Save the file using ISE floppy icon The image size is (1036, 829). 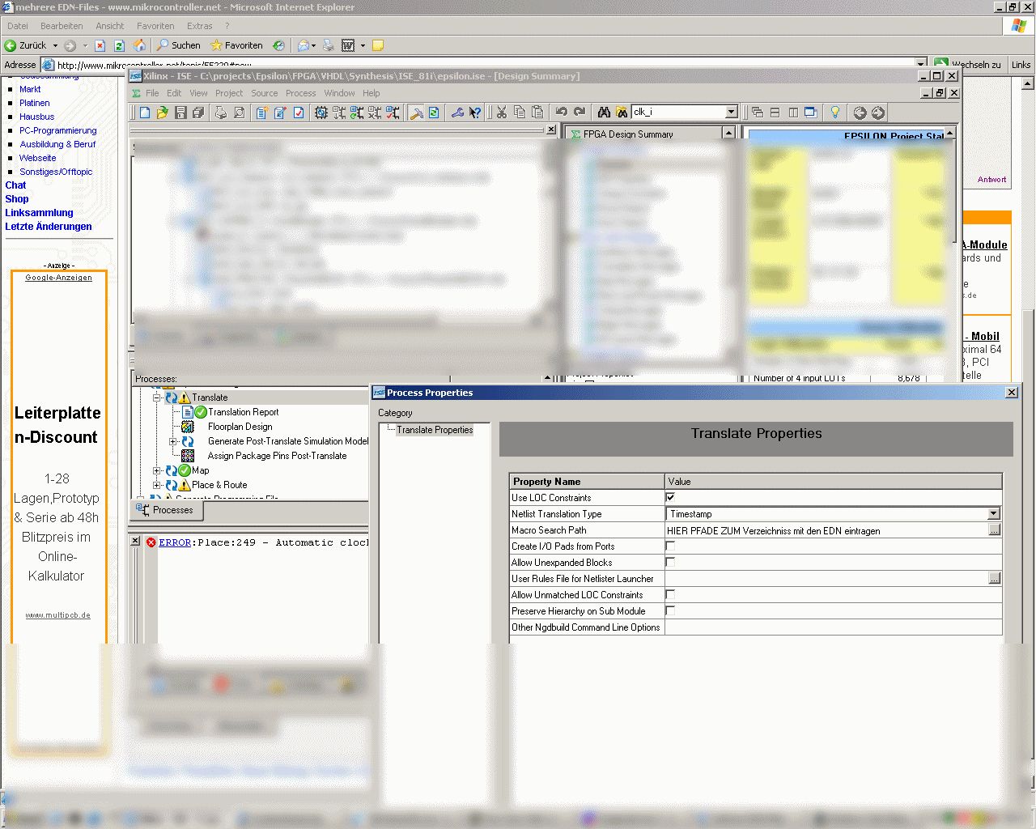click(181, 113)
